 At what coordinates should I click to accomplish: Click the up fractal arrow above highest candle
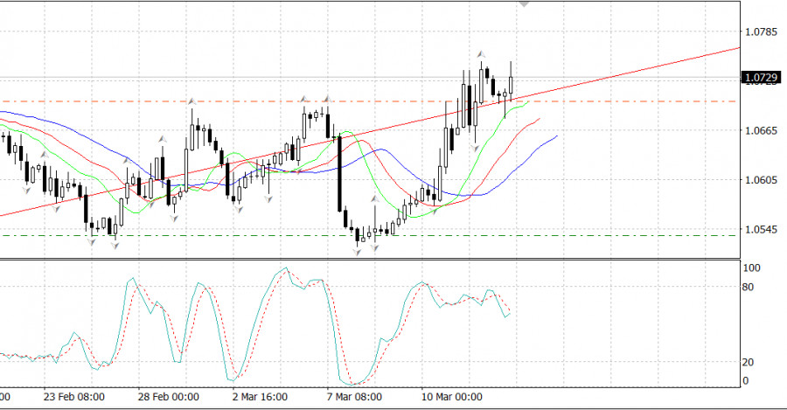pos(480,53)
